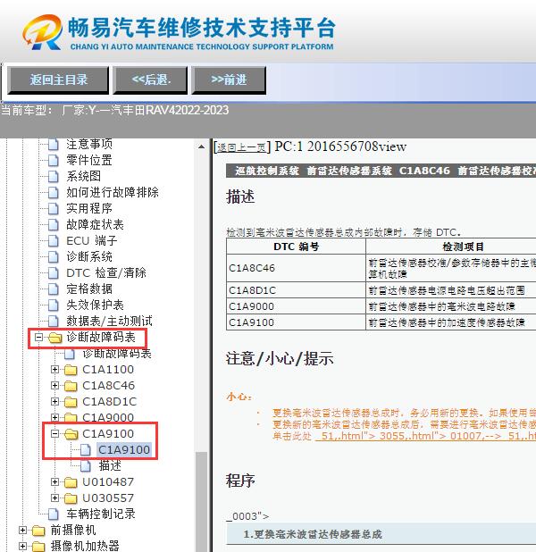Image resolution: width=536 pixels, height=552 pixels.
Task: Click table cell C1A9100
Action: pyautogui.click(x=296, y=322)
